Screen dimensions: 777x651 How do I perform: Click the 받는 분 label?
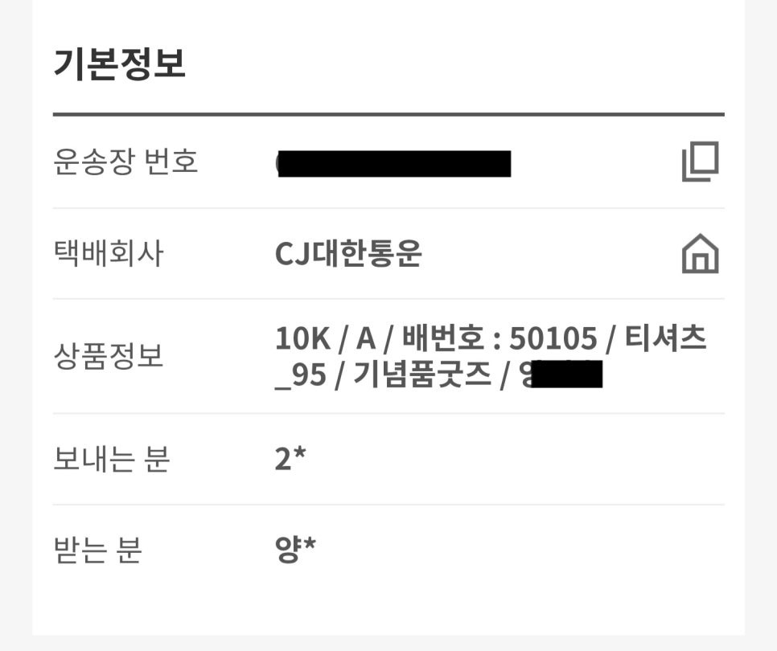point(97,550)
